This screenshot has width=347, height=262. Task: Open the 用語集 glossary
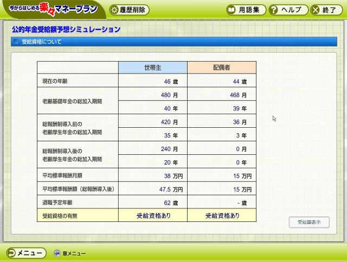tap(247, 10)
